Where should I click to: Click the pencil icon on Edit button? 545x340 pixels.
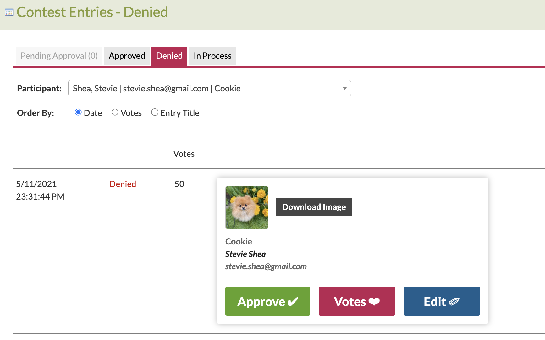(x=454, y=302)
